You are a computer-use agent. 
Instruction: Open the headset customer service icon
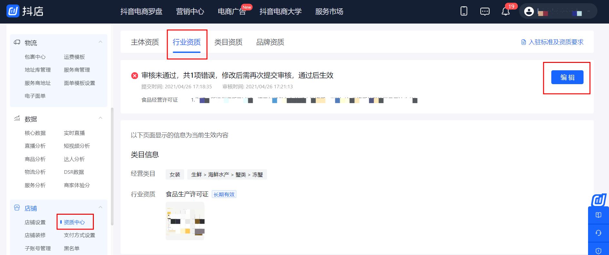[598, 233]
